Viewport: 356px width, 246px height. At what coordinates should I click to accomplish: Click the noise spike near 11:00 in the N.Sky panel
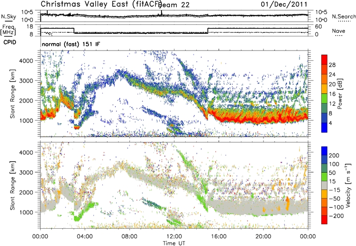tap(162, 13)
